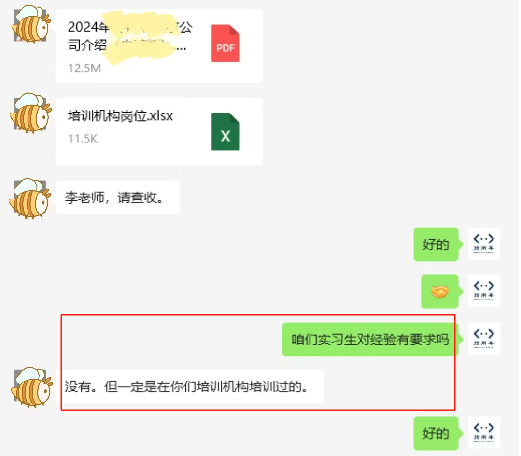This screenshot has width=521, height=456.
Task: Click the bee avatar next to 李老师，请查收
Action: (30, 199)
